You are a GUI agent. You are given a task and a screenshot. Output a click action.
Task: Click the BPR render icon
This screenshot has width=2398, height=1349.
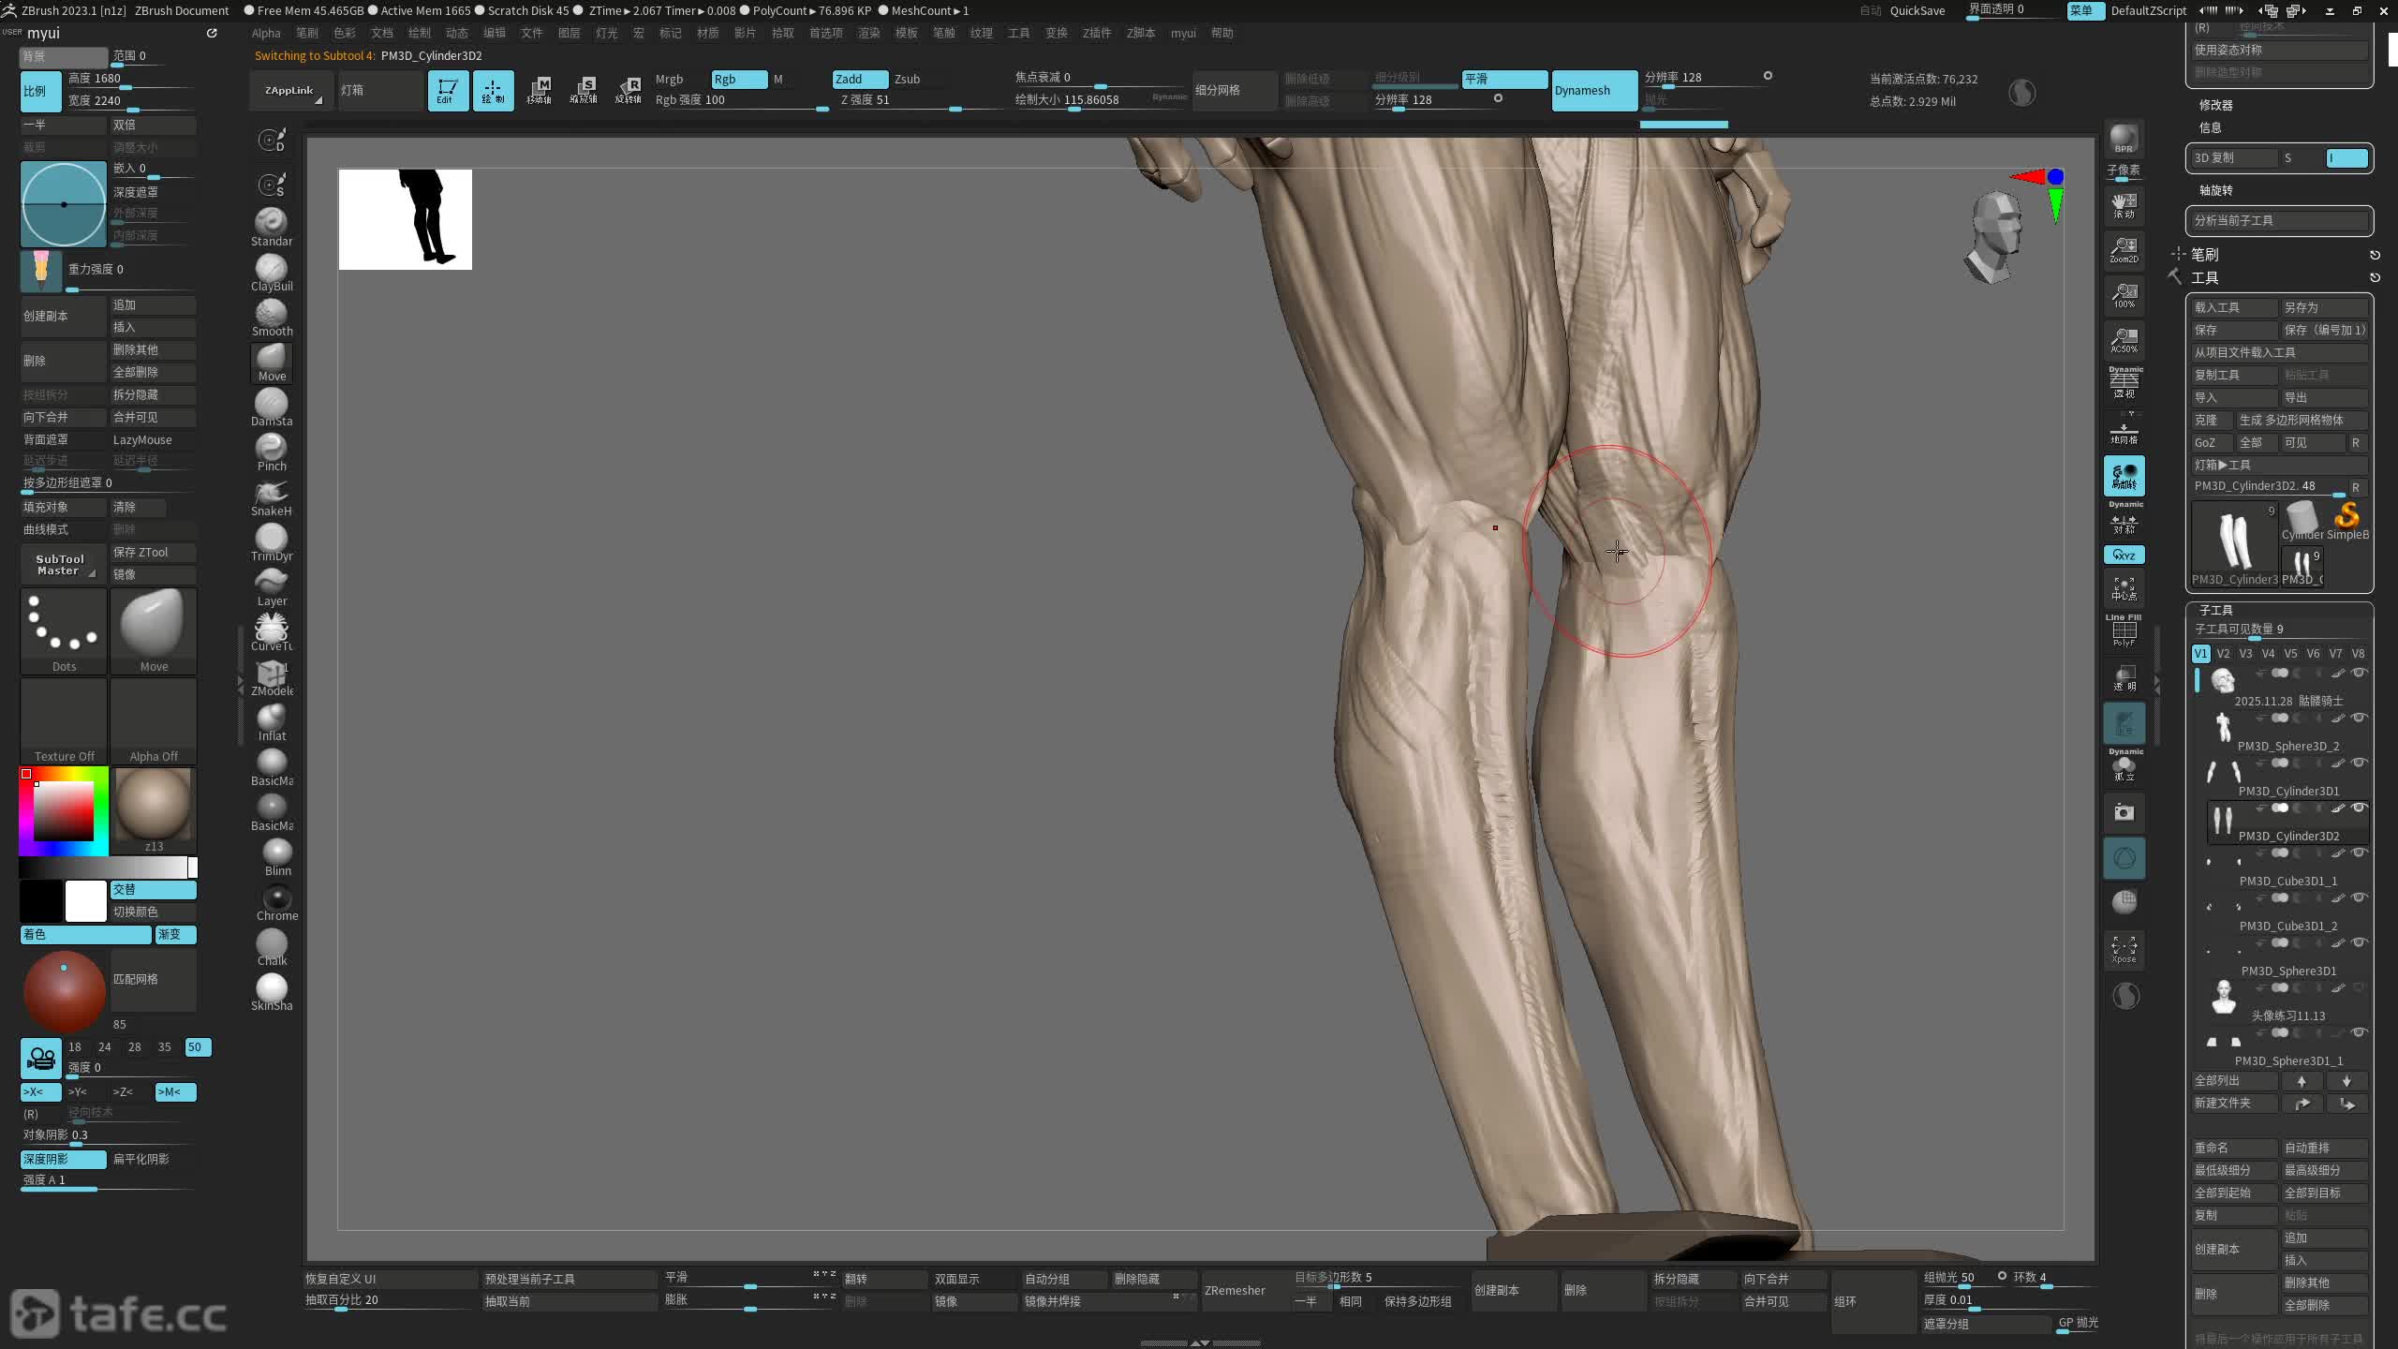(2124, 139)
